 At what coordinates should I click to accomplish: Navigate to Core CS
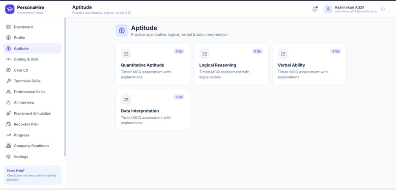(32, 70)
